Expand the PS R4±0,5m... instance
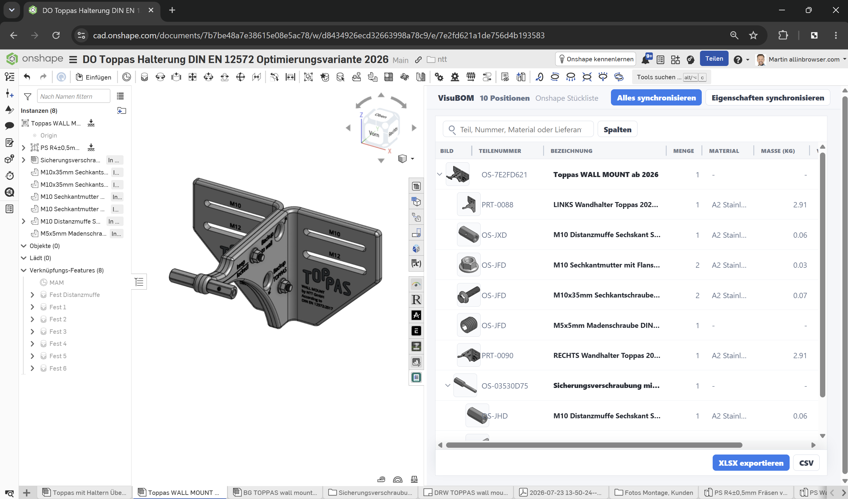848x499 pixels. (24, 148)
